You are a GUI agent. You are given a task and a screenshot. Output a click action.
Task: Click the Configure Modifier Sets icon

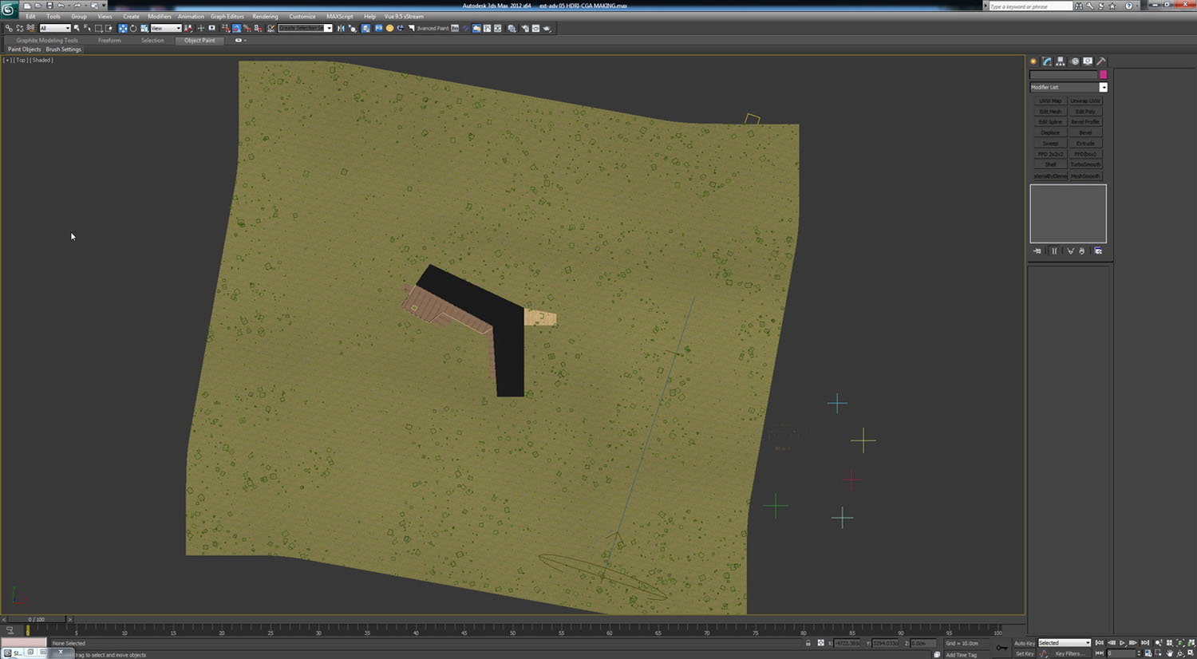(x=1098, y=251)
